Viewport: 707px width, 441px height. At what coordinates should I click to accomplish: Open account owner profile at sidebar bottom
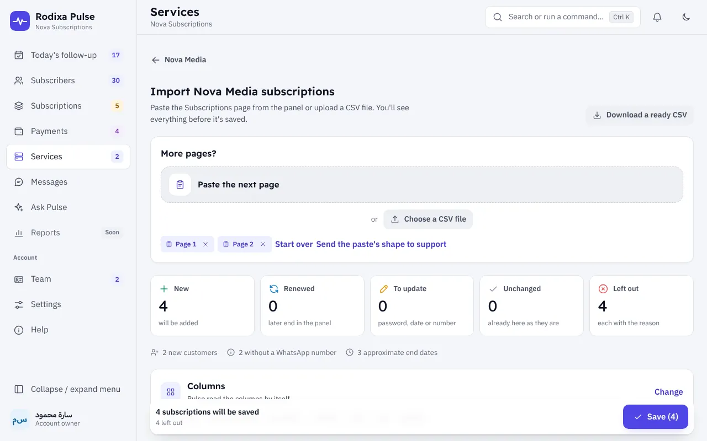[68, 419]
